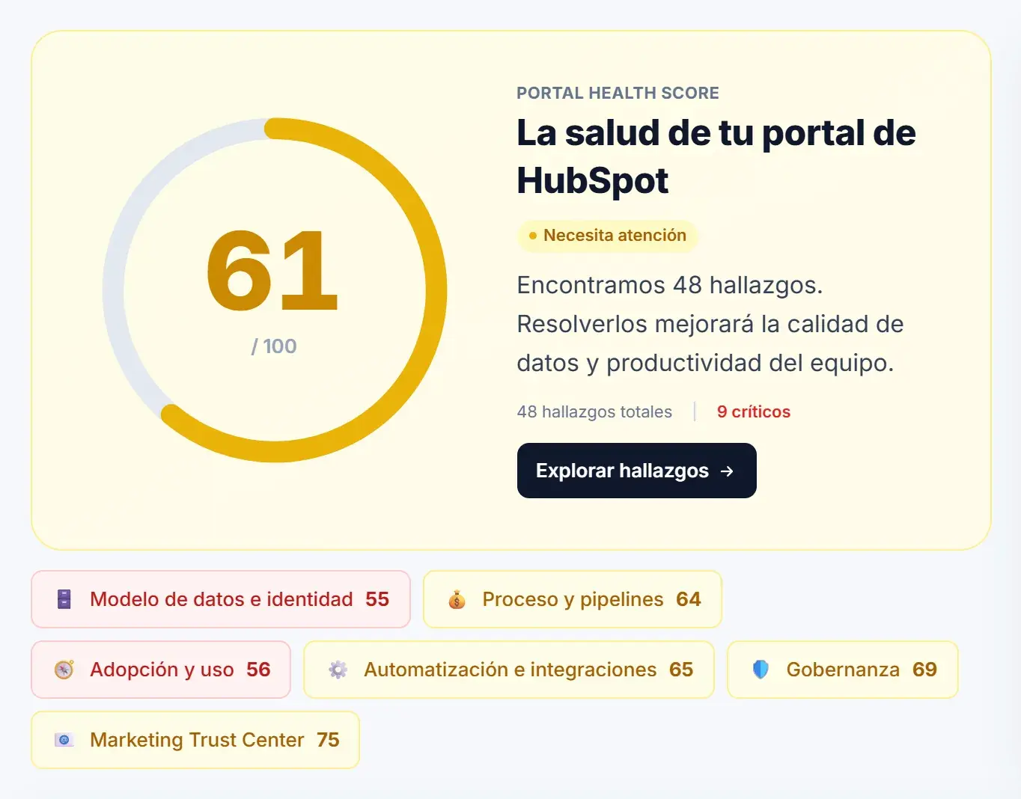Click the money bag icon for Proceso y pipelines
Screen dimensions: 1021x799
coord(457,599)
